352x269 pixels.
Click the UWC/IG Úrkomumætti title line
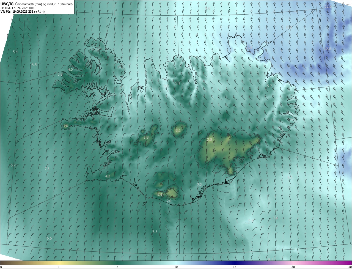pyautogui.click(x=37, y=4)
